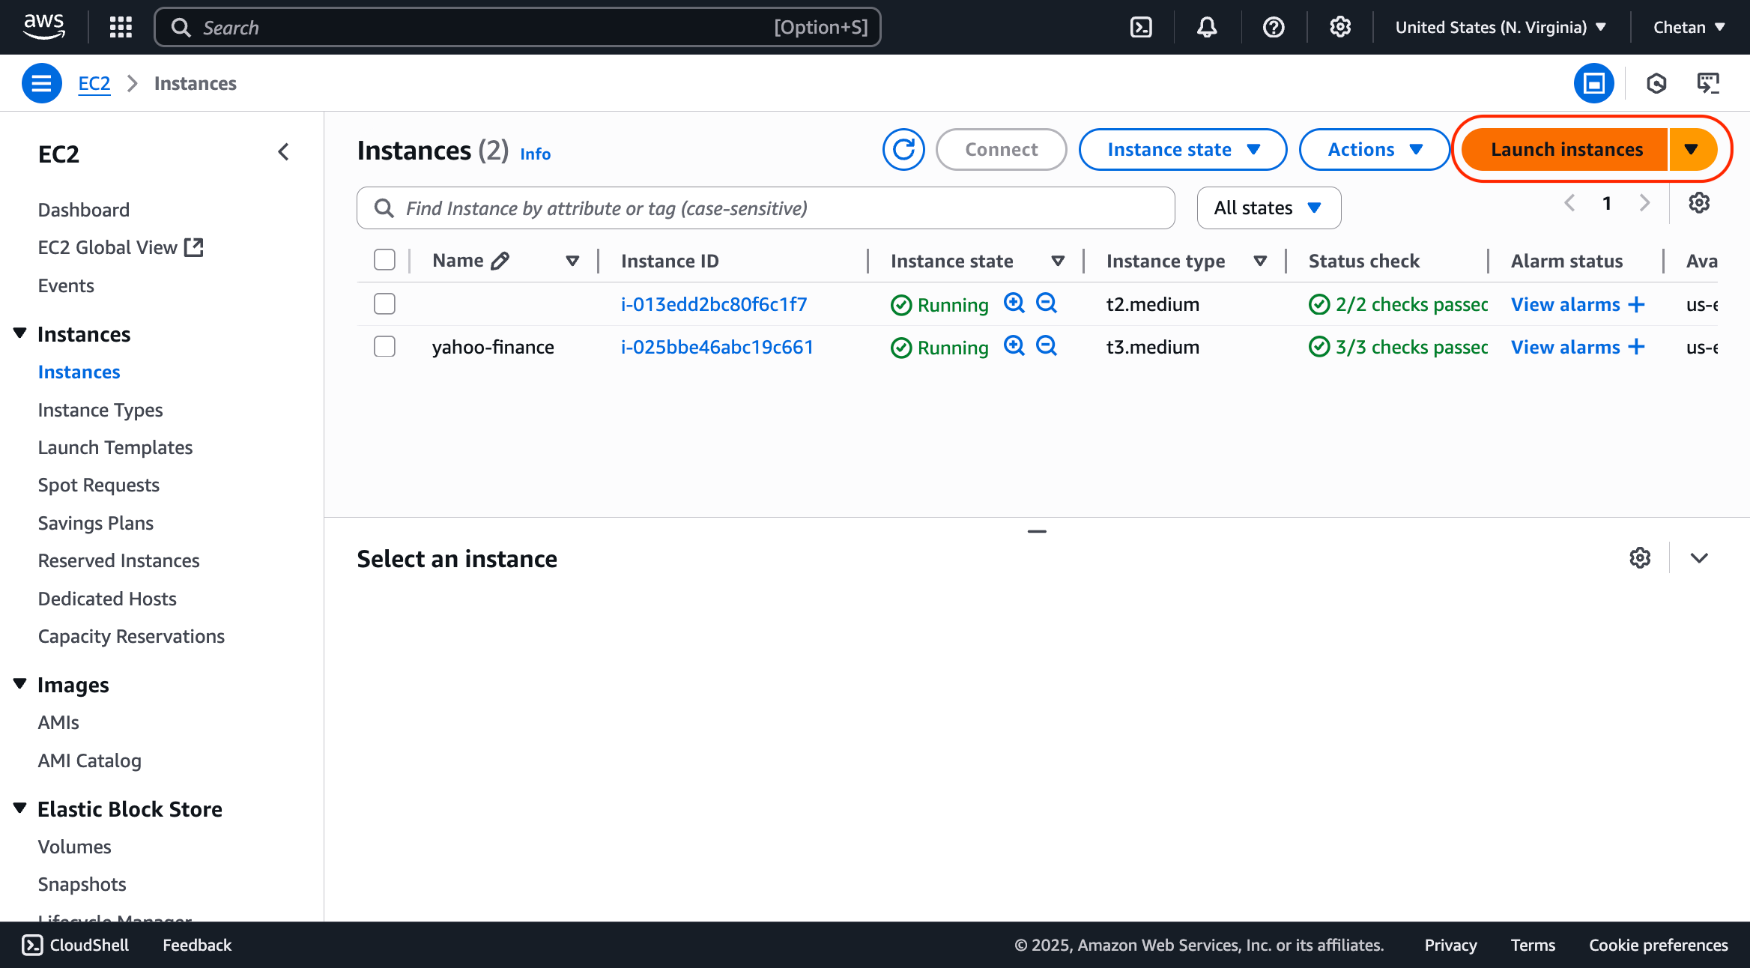Viewport: 1750px width, 968px height.
Task: Click the Find Instance search field
Action: coord(764,208)
